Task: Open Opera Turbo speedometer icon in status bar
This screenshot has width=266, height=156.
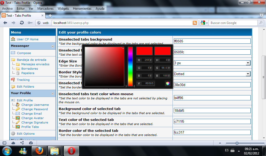Action: 31,143
